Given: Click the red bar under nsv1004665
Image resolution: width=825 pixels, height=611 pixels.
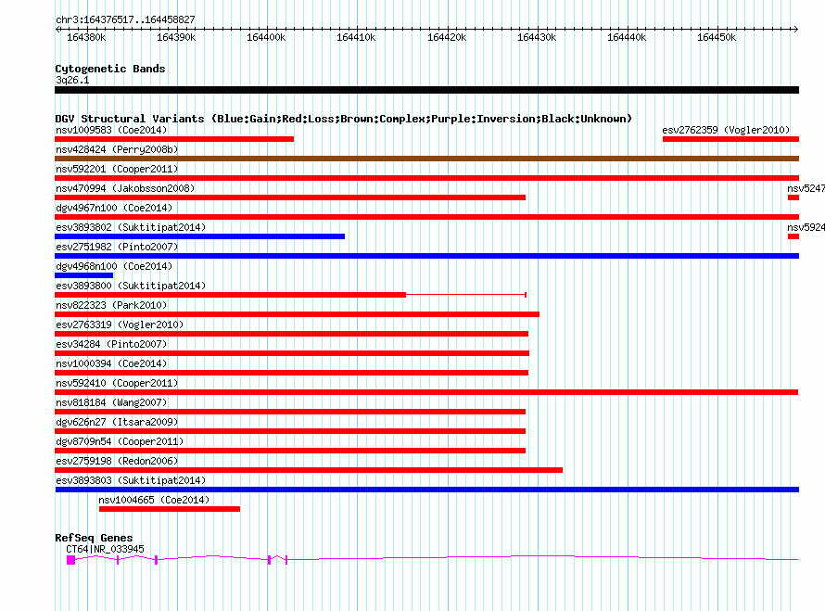Looking at the screenshot, I should [x=170, y=509].
